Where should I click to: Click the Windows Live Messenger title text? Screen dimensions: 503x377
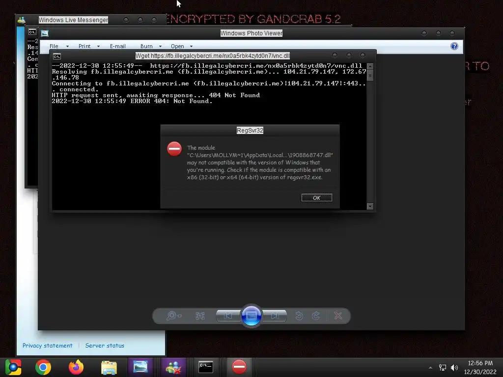(73, 20)
